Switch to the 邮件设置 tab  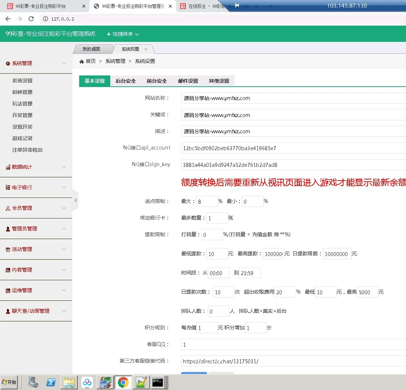tap(188, 81)
